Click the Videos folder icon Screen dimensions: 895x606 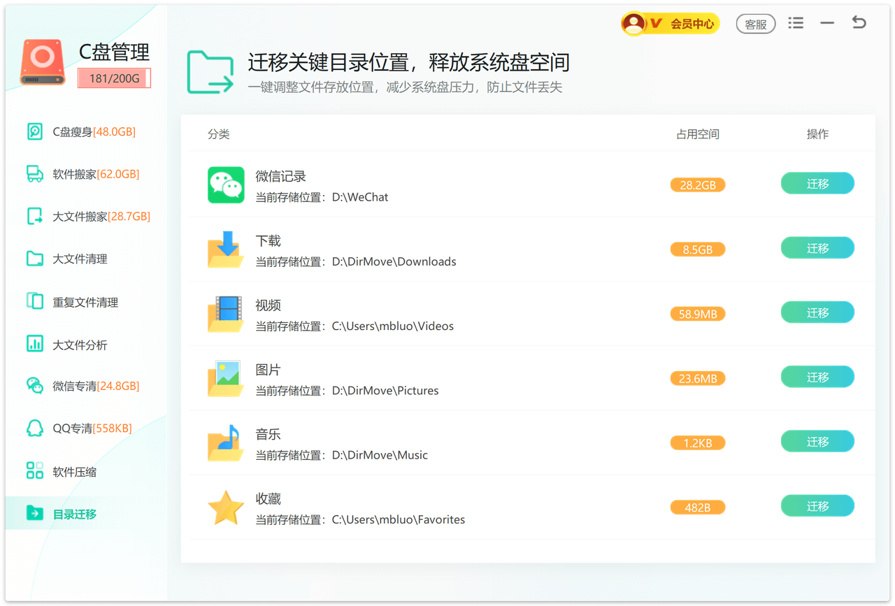[x=225, y=314]
